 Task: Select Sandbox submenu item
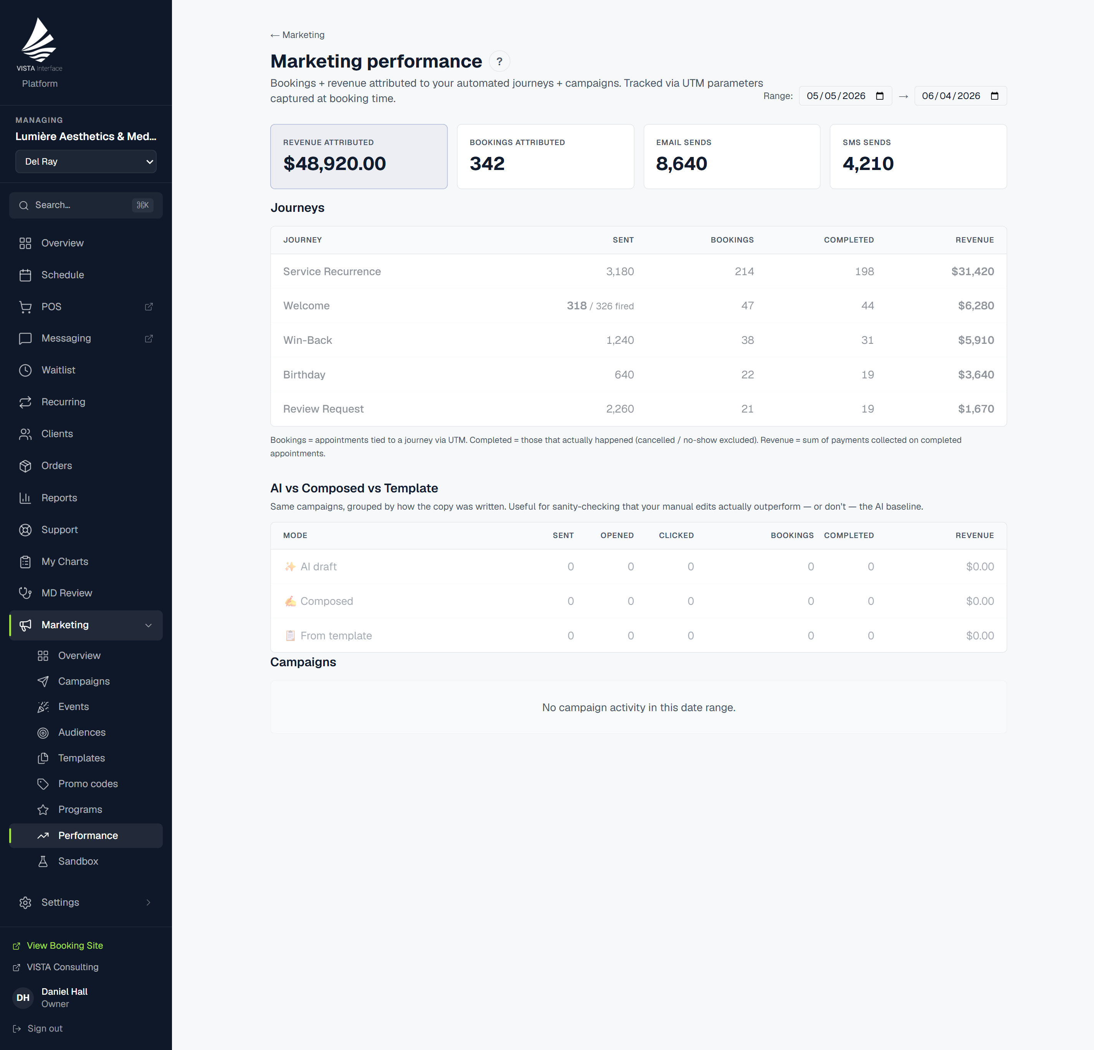coord(86,862)
